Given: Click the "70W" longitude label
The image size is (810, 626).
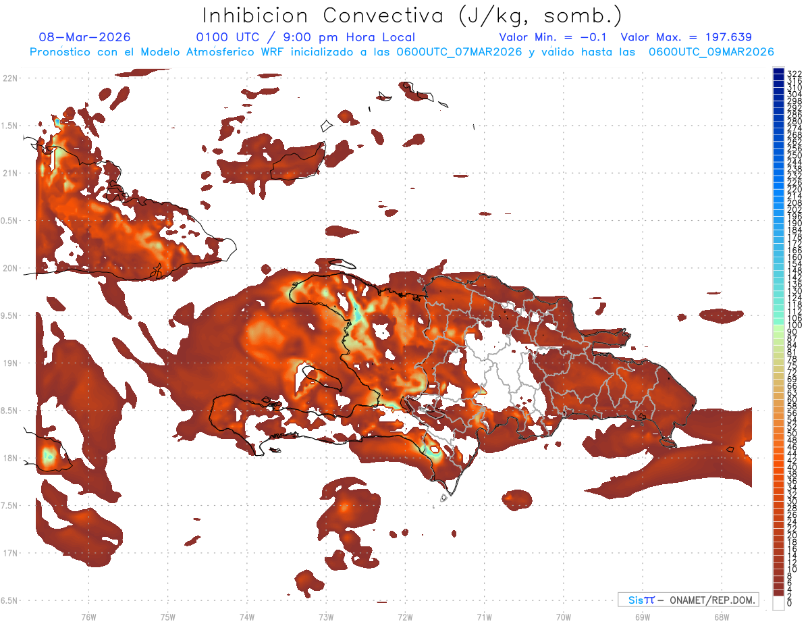Looking at the screenshot, I should point(564,616).
